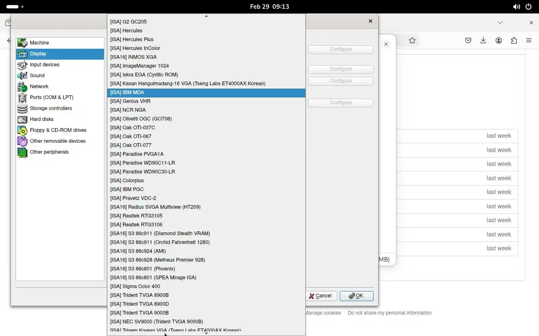The height and width of the screenshot is (336, 539).
Task: Choose [ISA] Trident TVGA 8900D
Action: pyautogui.click(x=206, y=304)
